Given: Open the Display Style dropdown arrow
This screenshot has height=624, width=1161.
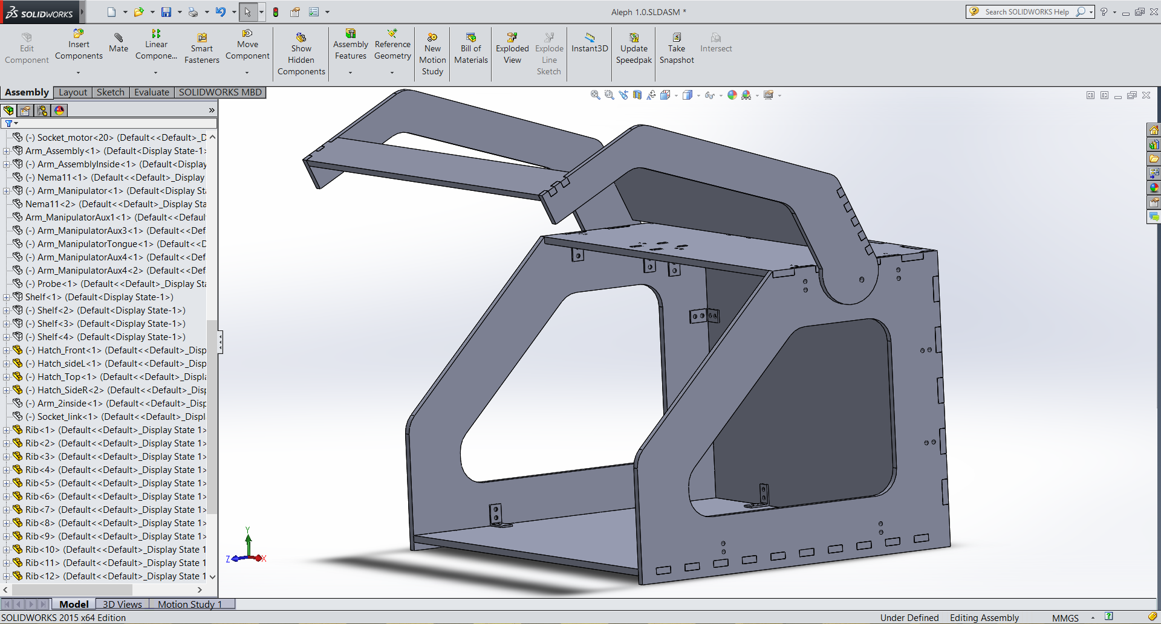Looking at the screenshot, I should [x=698, y=95].
